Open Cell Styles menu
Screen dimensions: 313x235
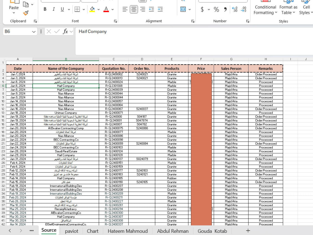click(306, 10)
